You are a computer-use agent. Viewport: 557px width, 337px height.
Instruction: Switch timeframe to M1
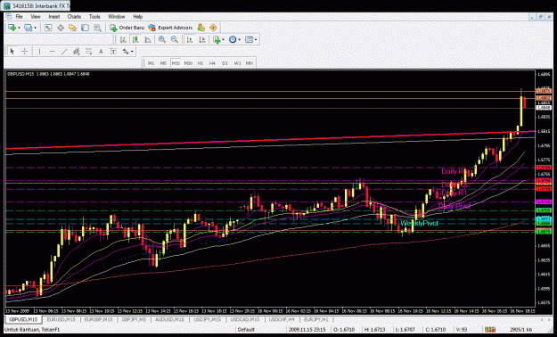point(151,63)
